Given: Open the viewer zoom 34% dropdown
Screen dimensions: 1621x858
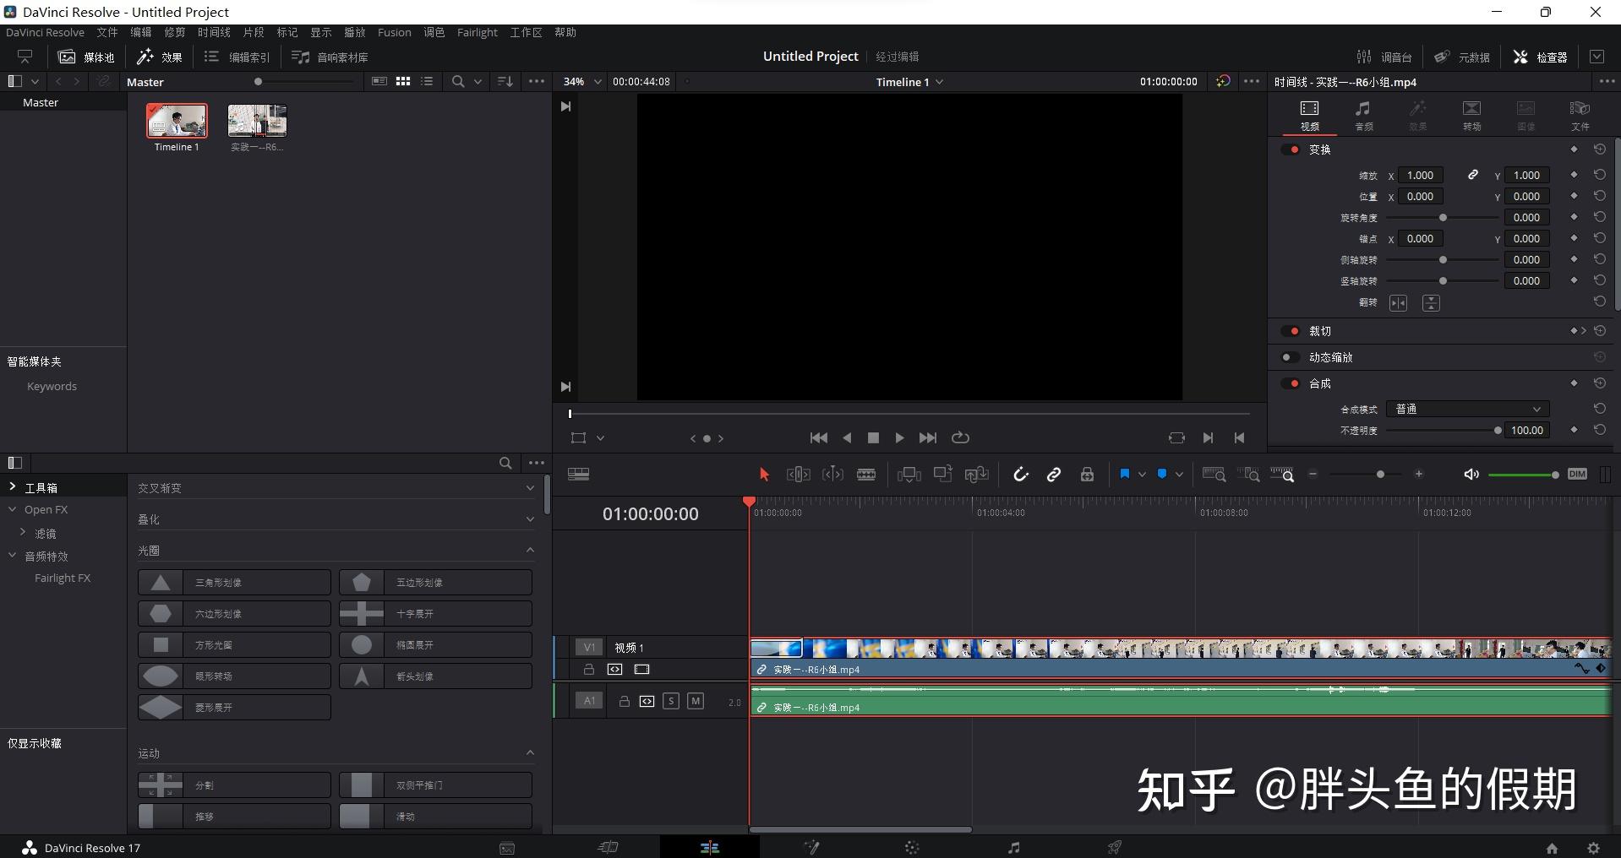Looking at the screenshot, I should tap(581, 81).
